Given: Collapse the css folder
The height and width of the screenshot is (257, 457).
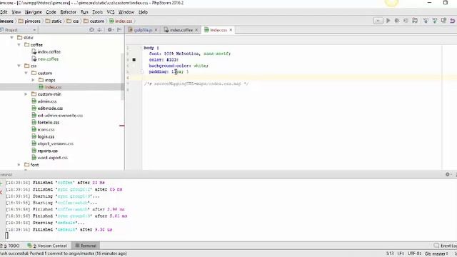Looking at the screenshot, I should [19, 66].
